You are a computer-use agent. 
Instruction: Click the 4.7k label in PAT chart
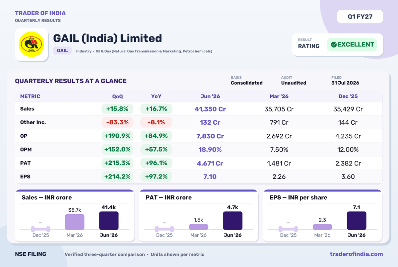click(x=233, y=207)
